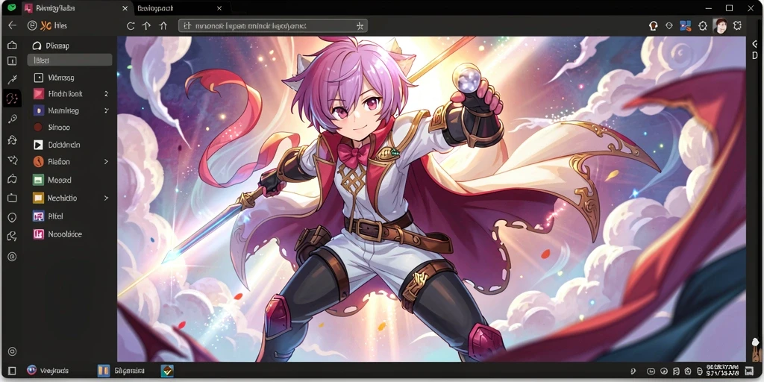The height and width of the screenshot is (382, 764).
Task: Toggle the square checkbox beside Vlönssg
Action: coord(38,78)
